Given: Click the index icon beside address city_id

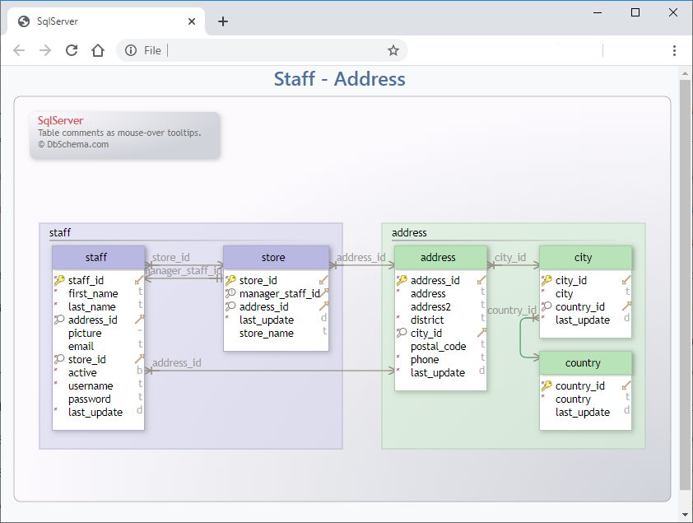Looking at the screenshot, I should coord(402,333).
